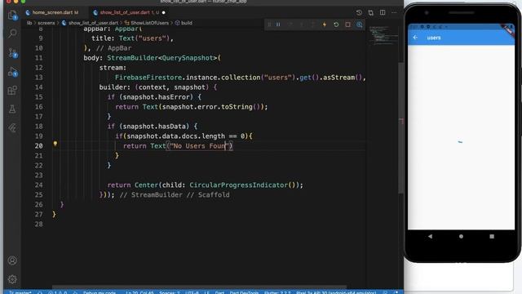
Task: Select show_list_of_user.dart breadcrumb
Action: click(90, 23)
